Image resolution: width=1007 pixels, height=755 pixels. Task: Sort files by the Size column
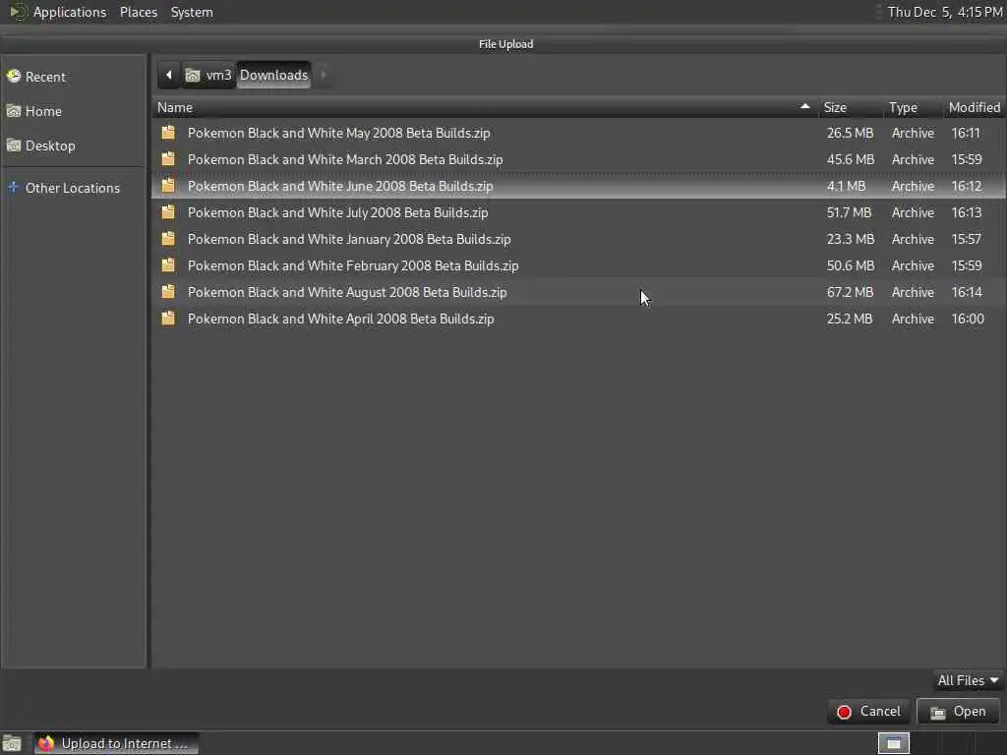(x=851, y=107)
